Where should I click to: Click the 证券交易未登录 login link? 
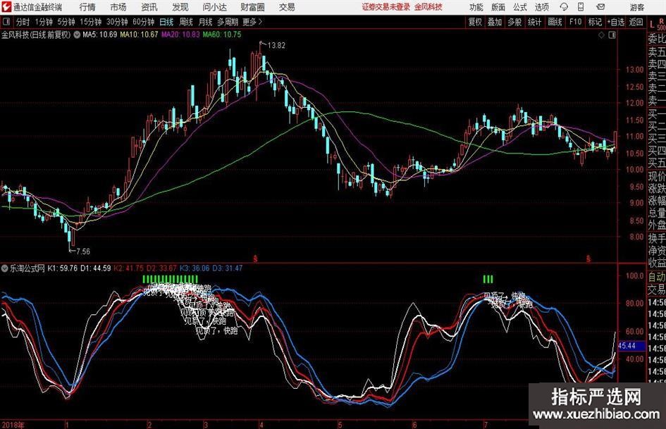coord(386,7)
